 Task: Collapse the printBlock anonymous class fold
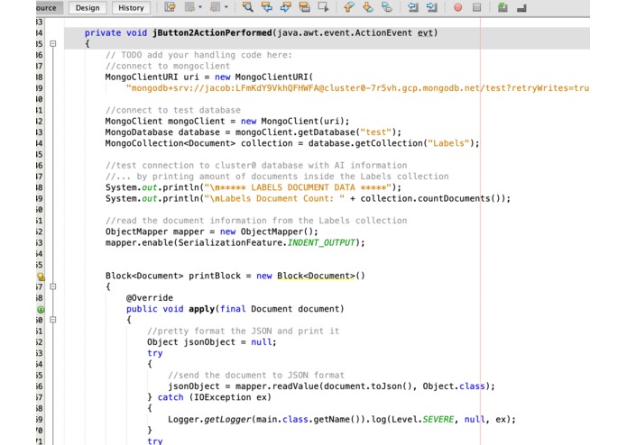point(53,286)
